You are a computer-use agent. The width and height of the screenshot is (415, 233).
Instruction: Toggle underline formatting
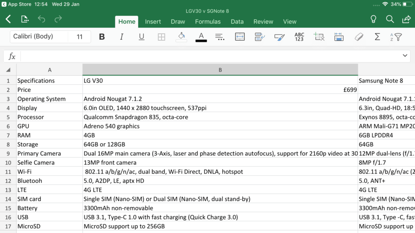pos(141,37)
